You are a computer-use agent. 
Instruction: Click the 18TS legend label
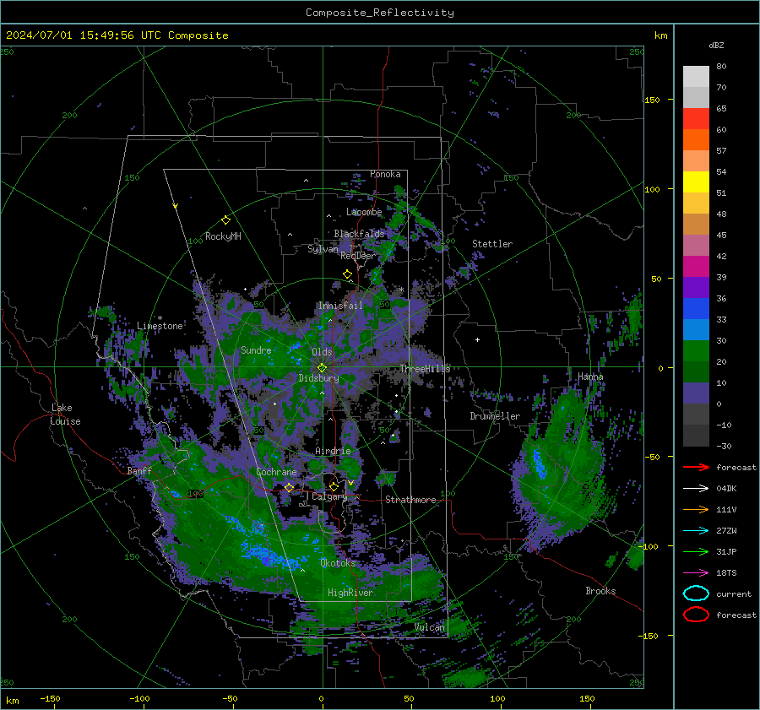click(x=726, y=573)
